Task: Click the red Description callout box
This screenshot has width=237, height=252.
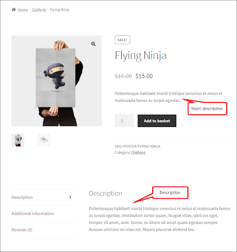Action: point(170,192)
